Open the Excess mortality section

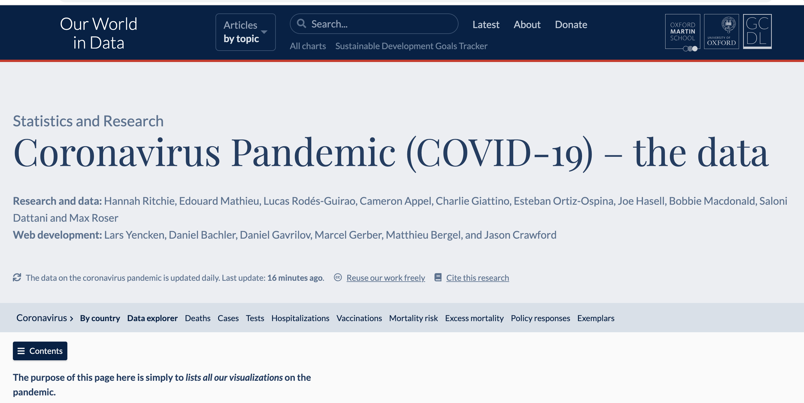coord(474,318)
